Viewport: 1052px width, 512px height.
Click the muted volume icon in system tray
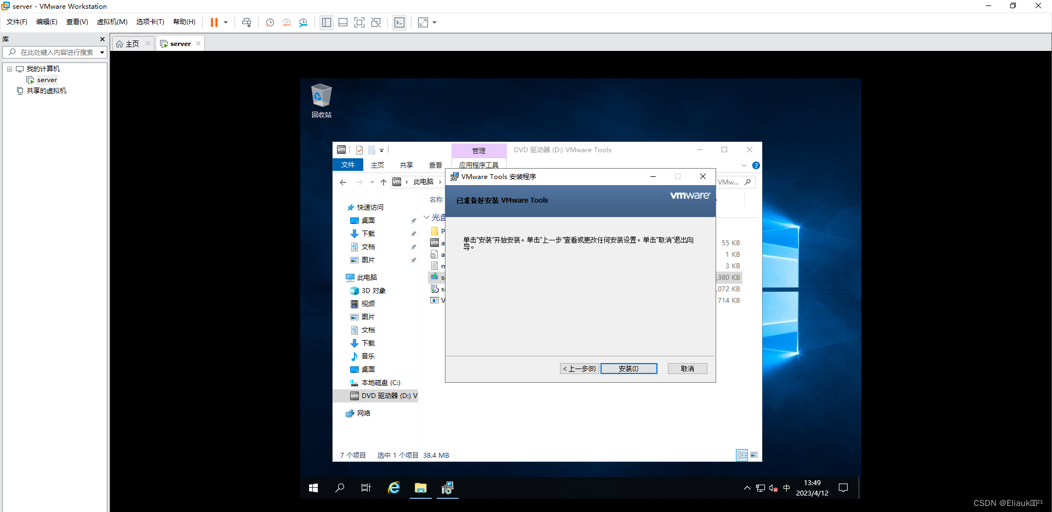point(774,488)
